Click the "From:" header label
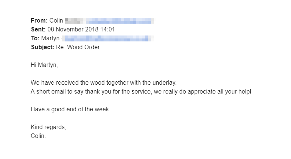Screen dimensions: 291x159 pyautogui.click(x=39, y=21)
